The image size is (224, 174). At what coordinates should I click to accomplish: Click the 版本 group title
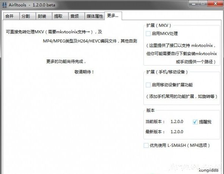[x=150, y=110]
